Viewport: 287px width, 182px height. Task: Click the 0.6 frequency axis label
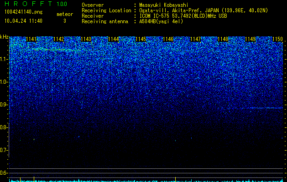tap(4, 173)
